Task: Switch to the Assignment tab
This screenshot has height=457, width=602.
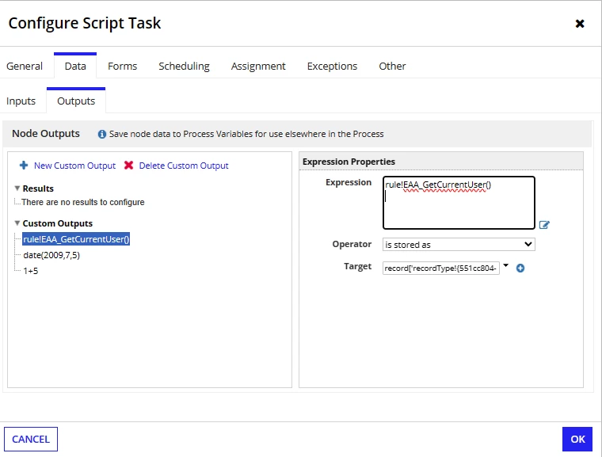Action: [x=258, y=66]
